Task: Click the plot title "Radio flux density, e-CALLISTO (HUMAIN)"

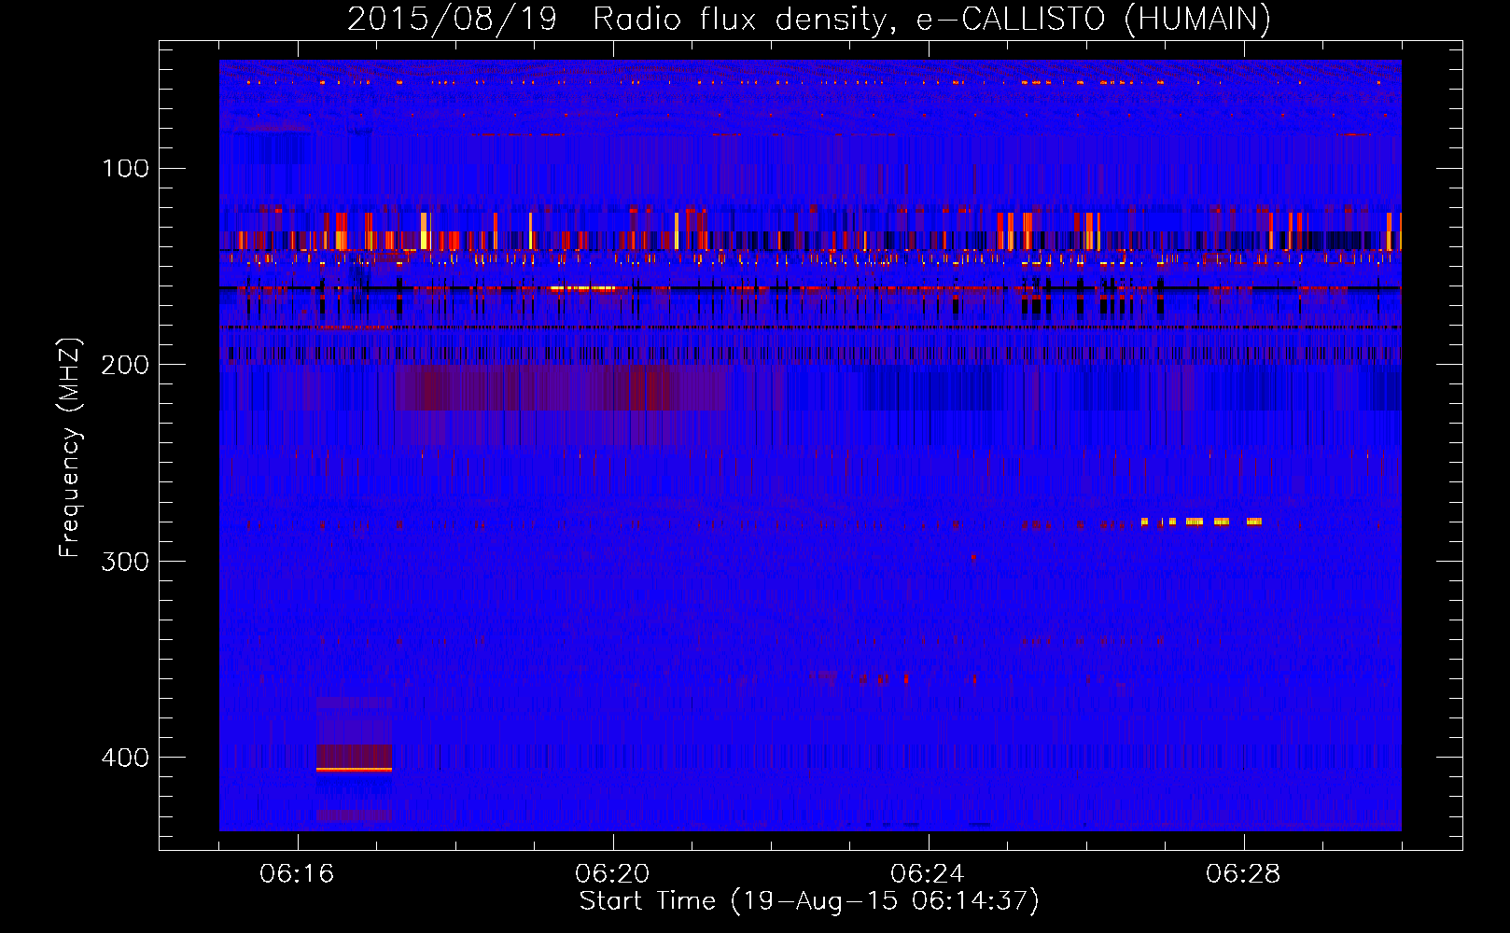Action: (x=931, y=20)
